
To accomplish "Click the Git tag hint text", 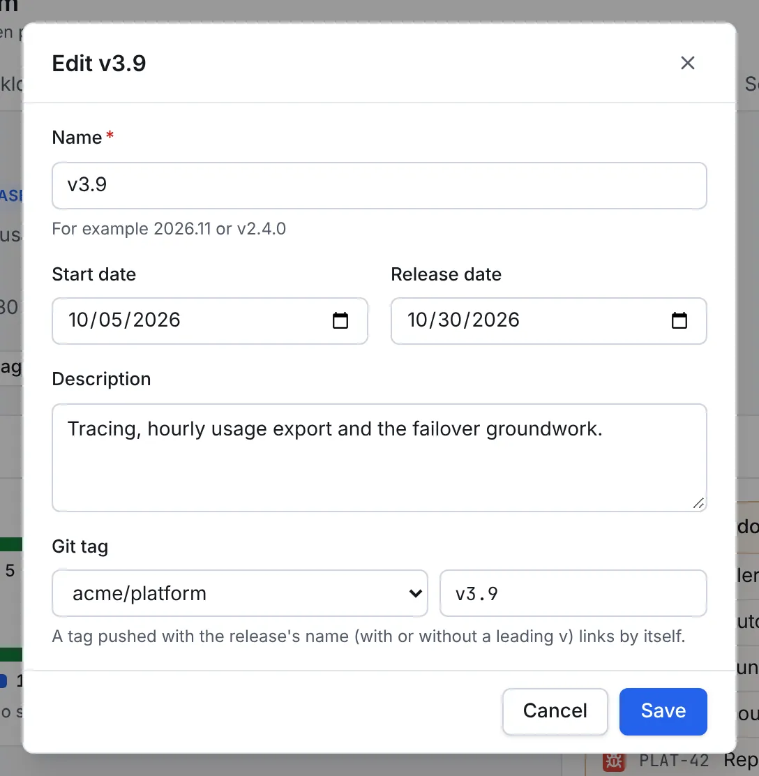I will [368, 636].
